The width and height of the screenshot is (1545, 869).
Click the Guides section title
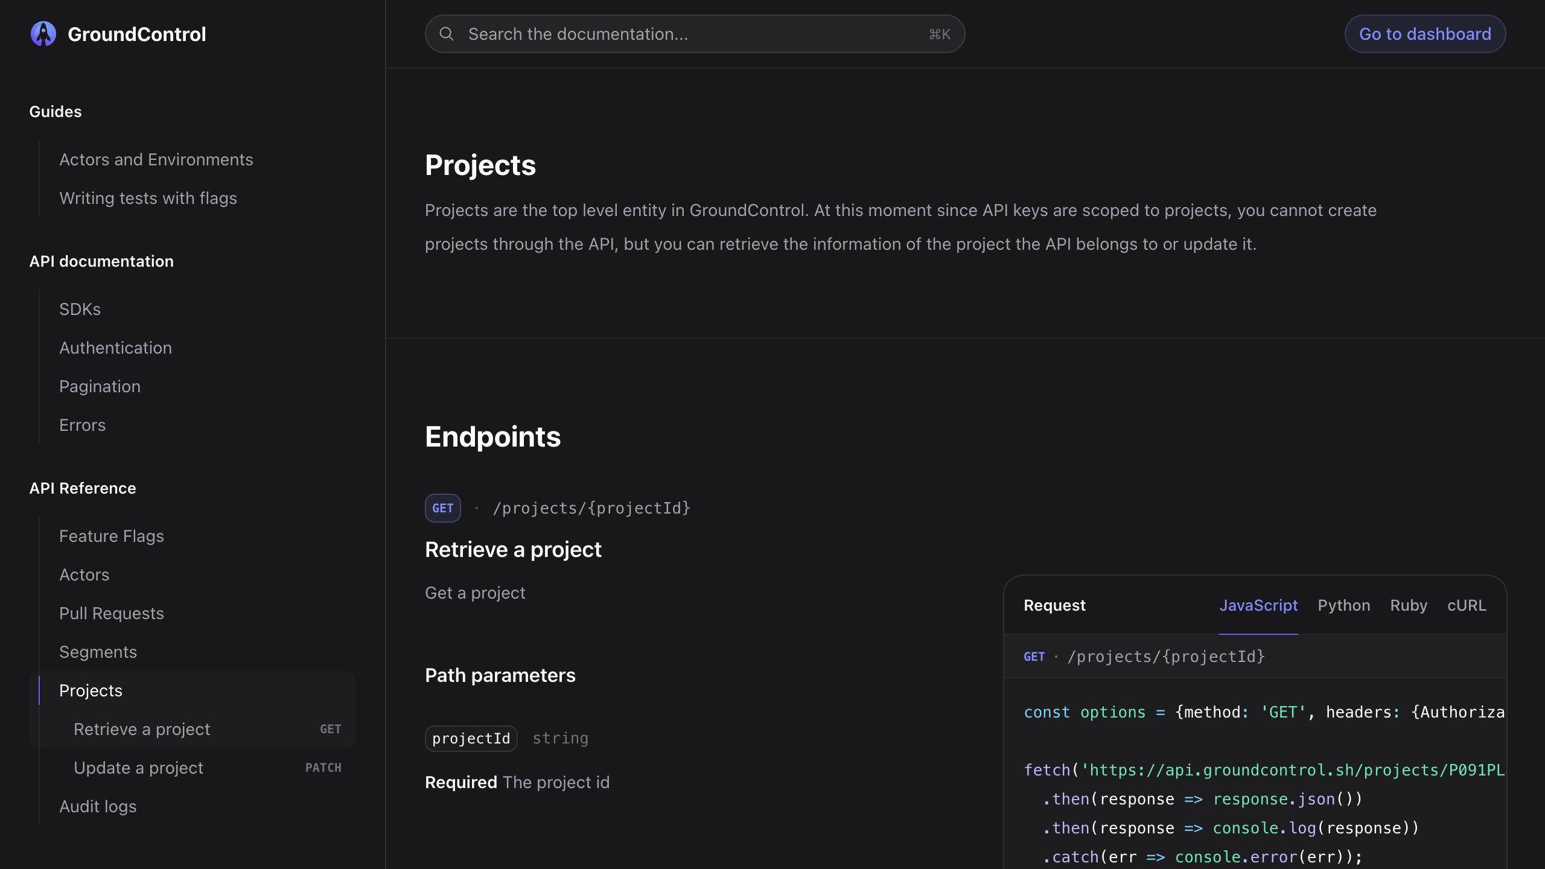click(x=56, y=112)
